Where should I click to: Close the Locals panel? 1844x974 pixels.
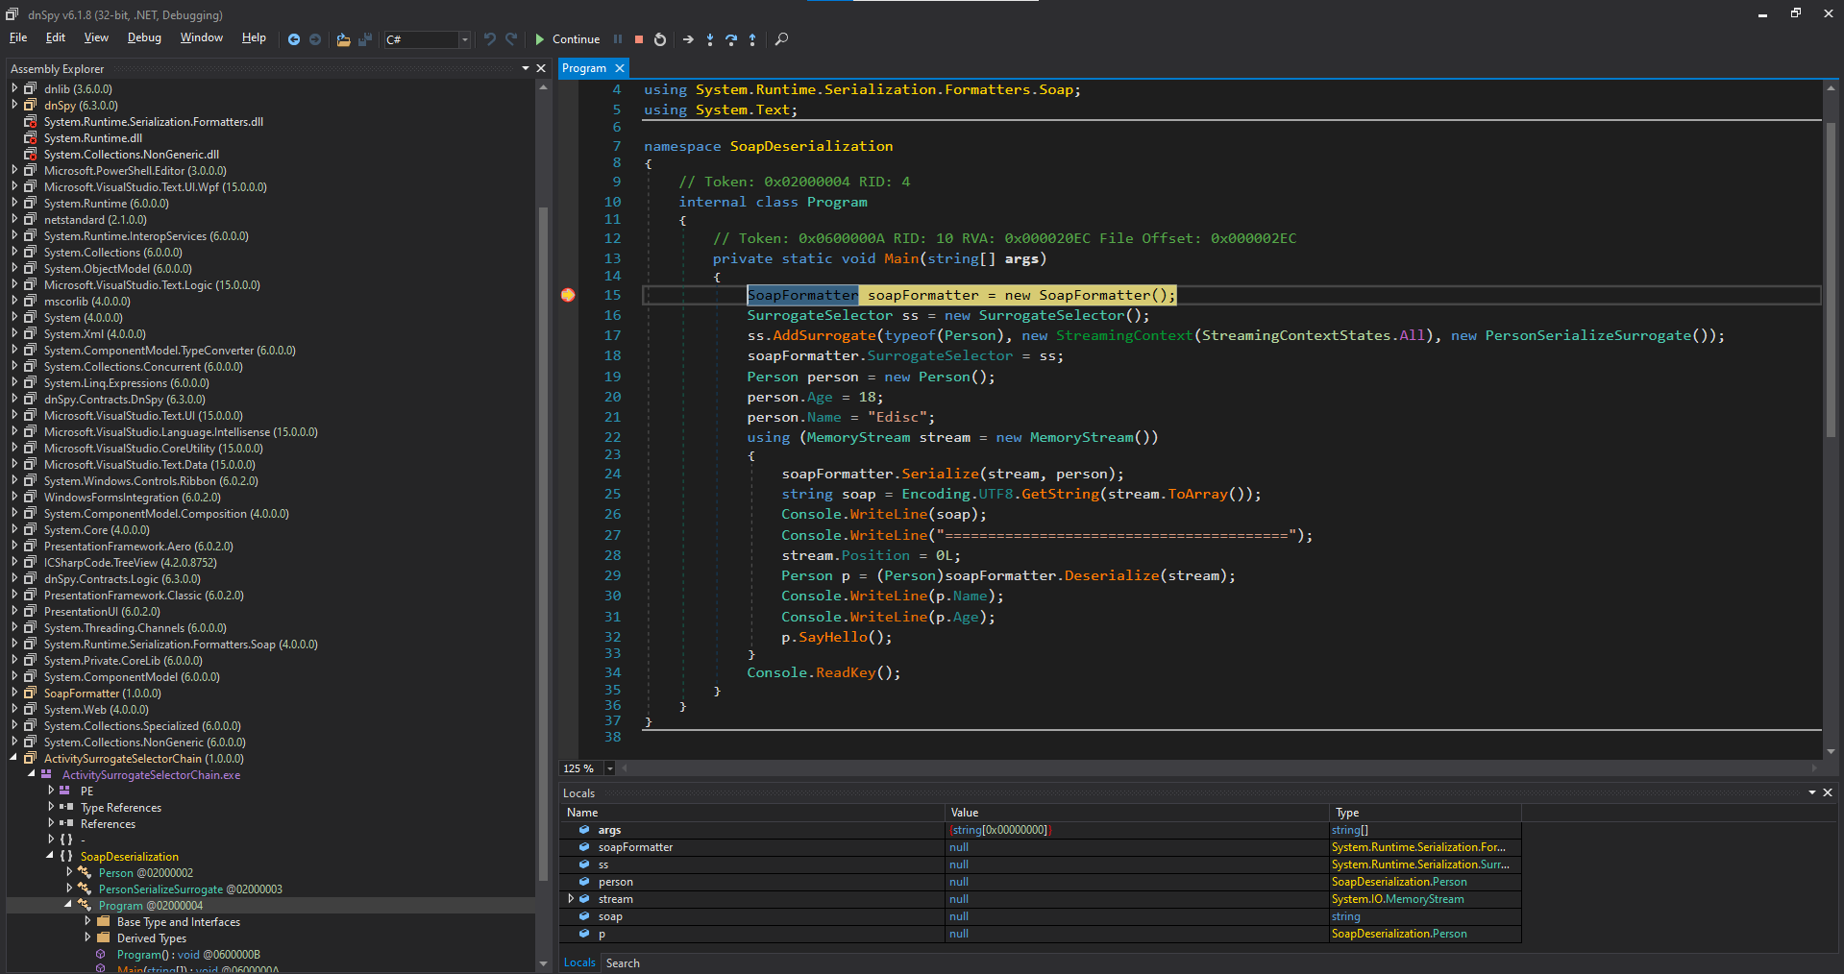[x=1828, y=792]
